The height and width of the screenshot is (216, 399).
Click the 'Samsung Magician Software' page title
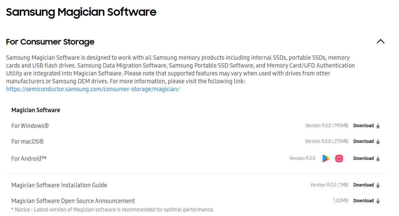pyautogui.click(x=81, y=12)
